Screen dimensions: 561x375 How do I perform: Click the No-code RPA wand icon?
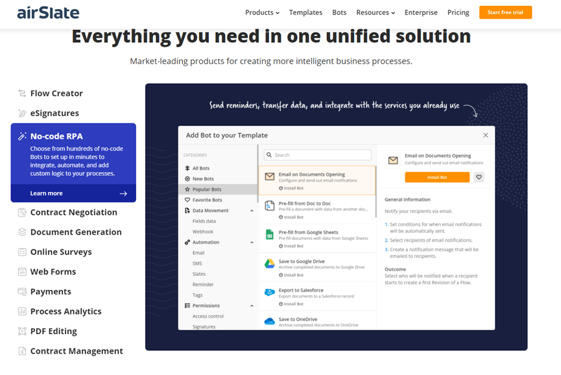tap(22, 136)
